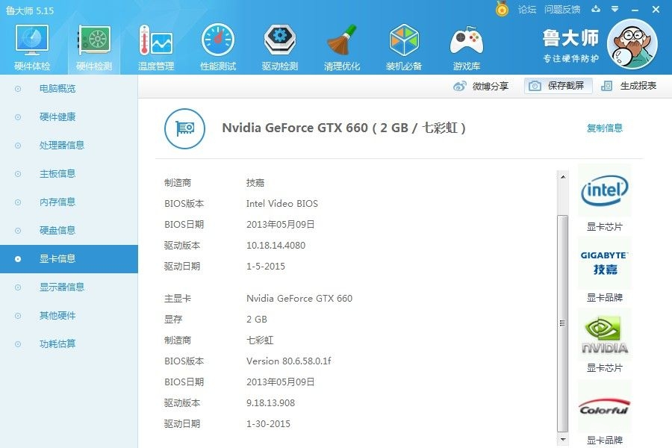
Task: Click the 保存截屏 save screenshot button
Action: (x=558, y=86)
